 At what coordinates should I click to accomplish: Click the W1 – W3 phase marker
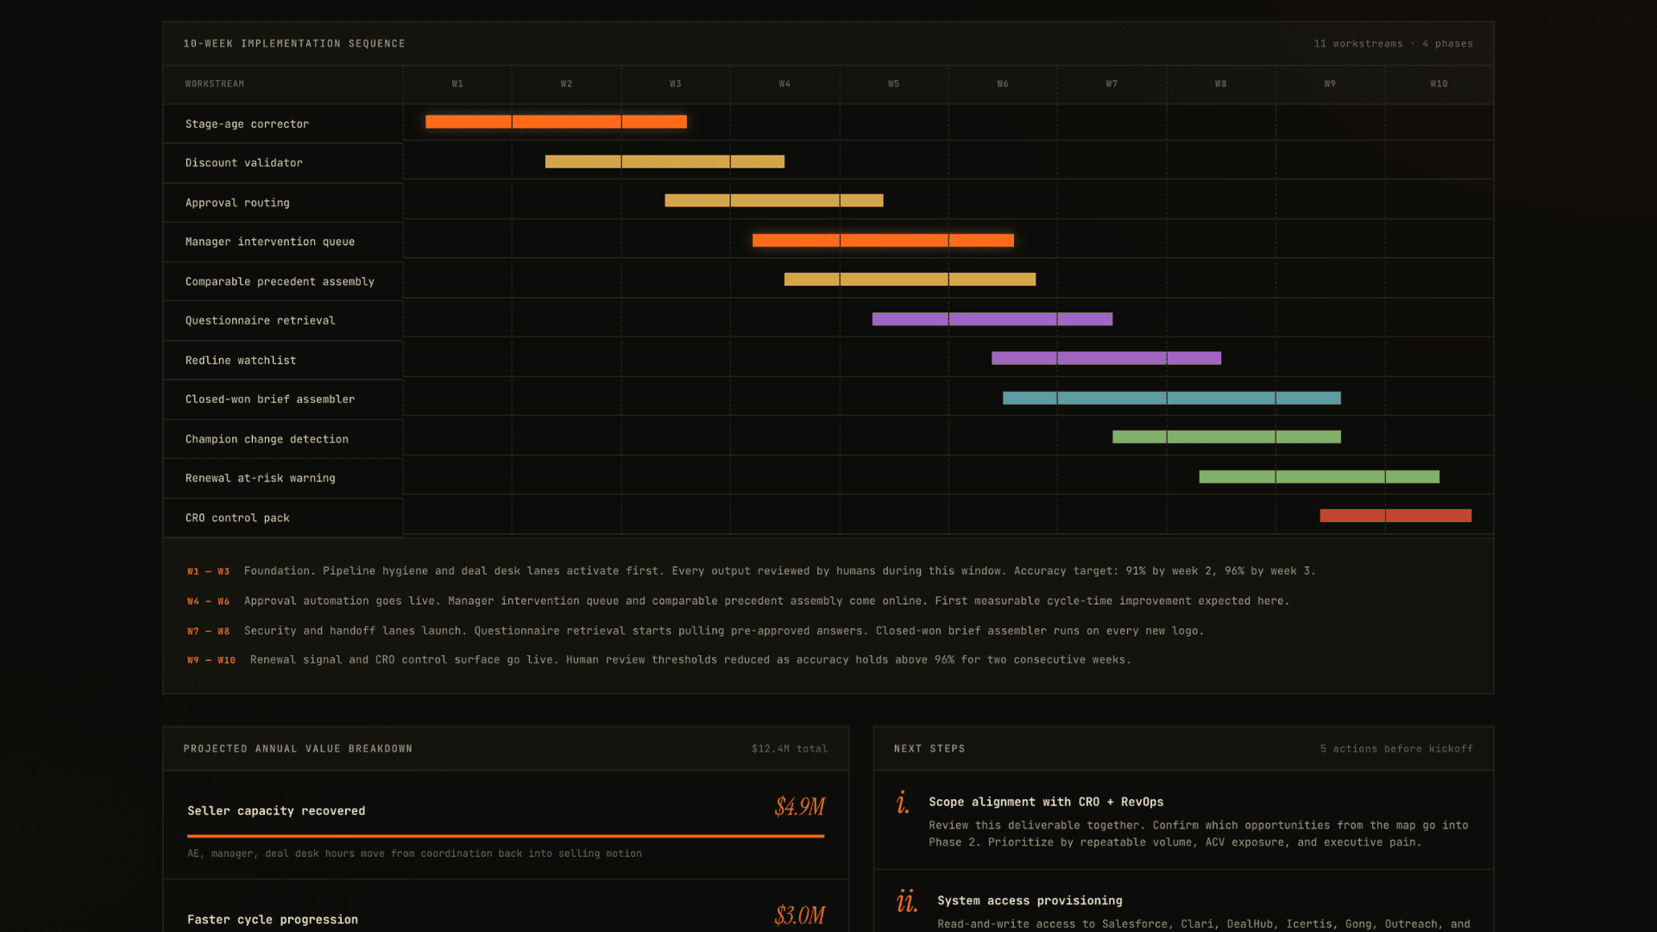coord(208,571)
